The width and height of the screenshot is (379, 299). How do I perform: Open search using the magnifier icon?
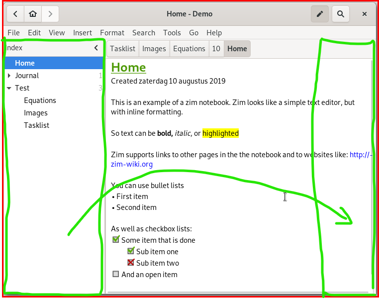[340, 14]
